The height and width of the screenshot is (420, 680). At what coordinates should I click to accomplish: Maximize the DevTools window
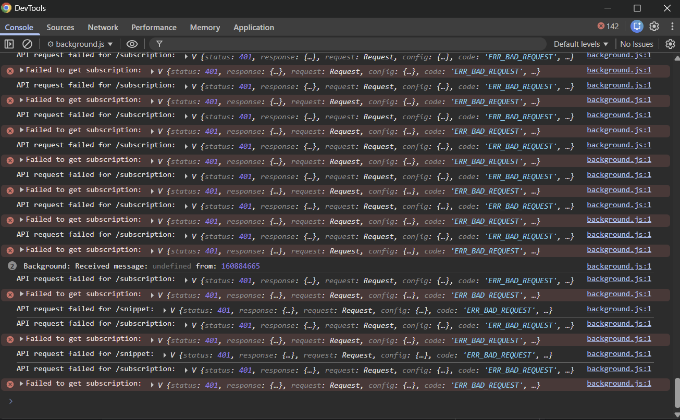[x=637, y=8]
